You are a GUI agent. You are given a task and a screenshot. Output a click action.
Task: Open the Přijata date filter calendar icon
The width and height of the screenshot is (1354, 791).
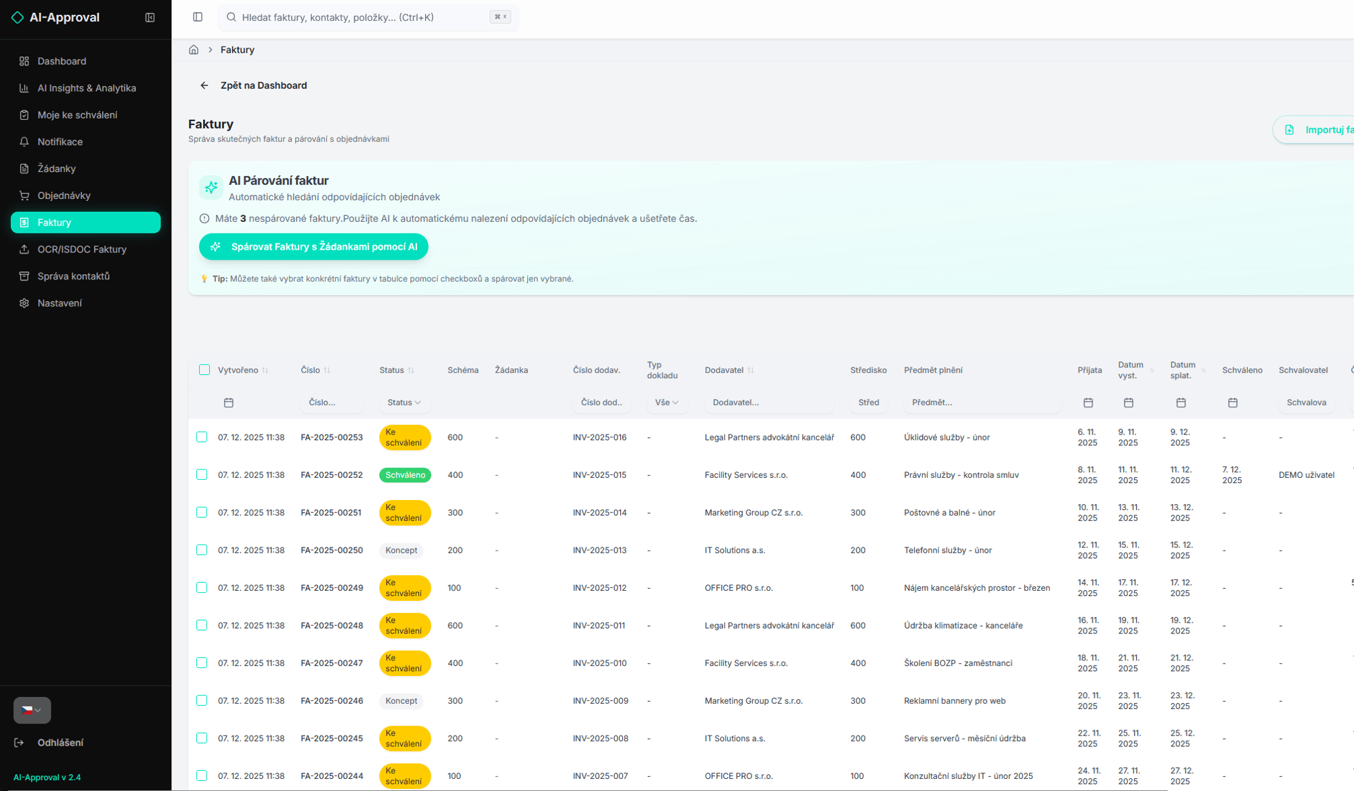(1088, 403)
